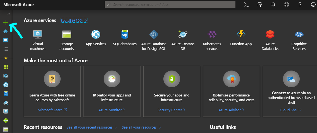The image size is (317, 133).
Task: Expand the left sidebar menu
Action: coord(8,14)
